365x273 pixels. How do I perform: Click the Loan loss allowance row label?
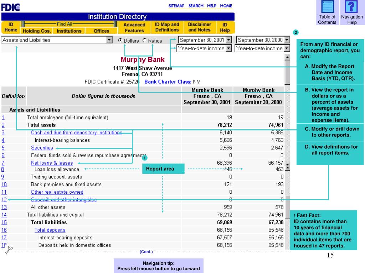(x=57, y=170)
